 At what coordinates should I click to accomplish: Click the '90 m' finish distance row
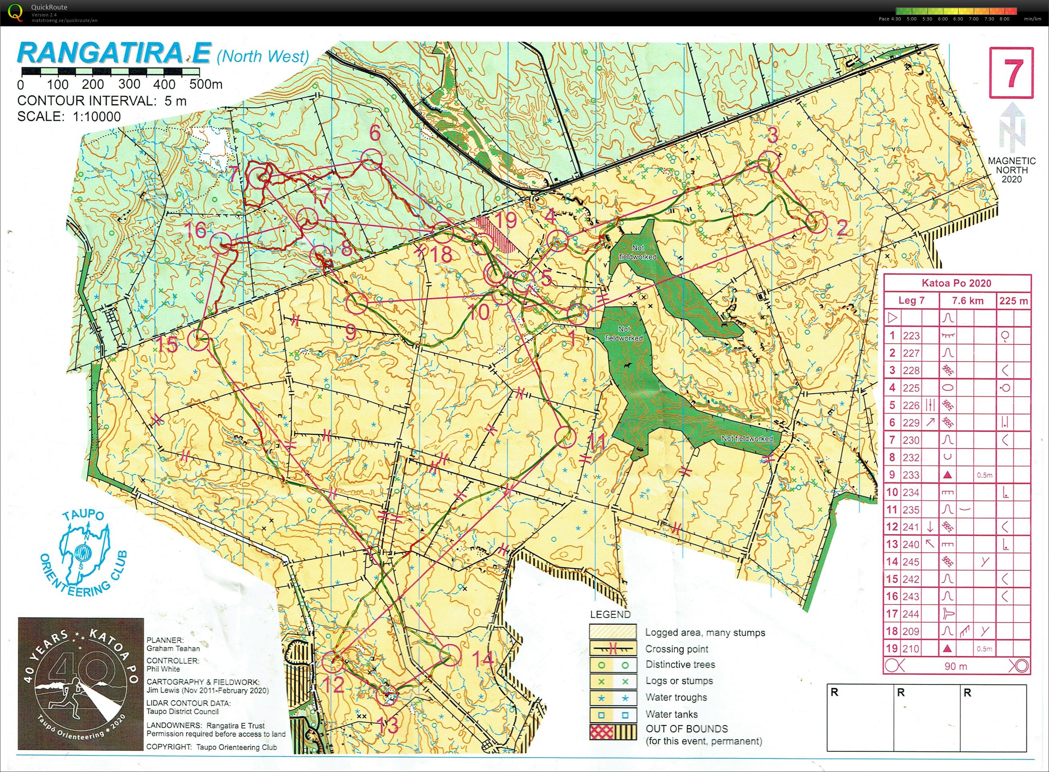pyautogui.click(x=957, y=666)
